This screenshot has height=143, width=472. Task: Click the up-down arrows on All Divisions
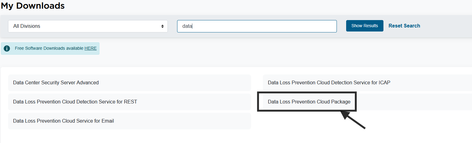162,26
